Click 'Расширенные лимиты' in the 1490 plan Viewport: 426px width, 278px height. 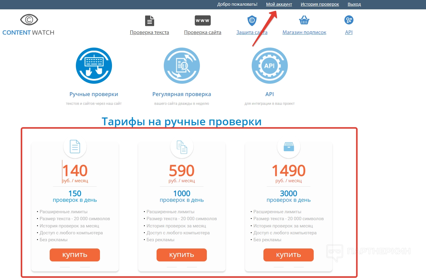coord(277,212)
